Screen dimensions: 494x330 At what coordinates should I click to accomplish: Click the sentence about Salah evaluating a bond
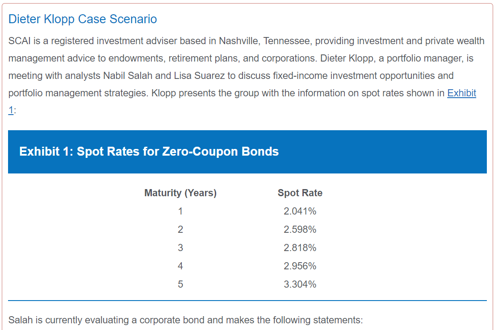click(x=186, y=320)
